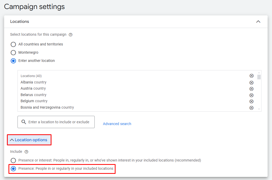
Task: Open help icon beside Select locations
Action: pyautogui.click(x=71, y=35)
